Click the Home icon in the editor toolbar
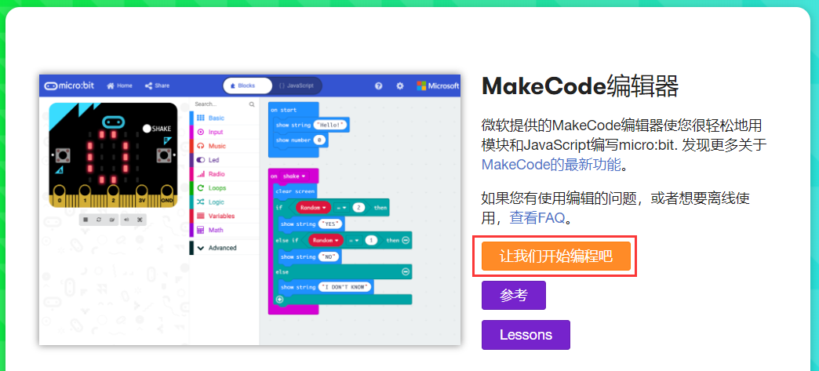The image size is (819, 371). (x=119, y=85)
